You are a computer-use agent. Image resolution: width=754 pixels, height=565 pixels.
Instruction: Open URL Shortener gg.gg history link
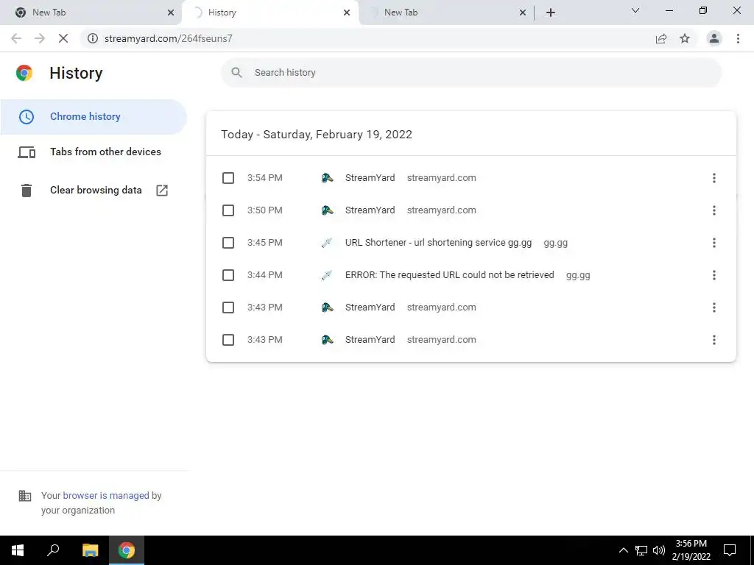[438, 243]
